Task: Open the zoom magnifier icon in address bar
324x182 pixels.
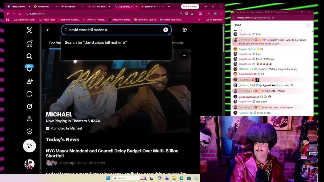Action: 181,14
